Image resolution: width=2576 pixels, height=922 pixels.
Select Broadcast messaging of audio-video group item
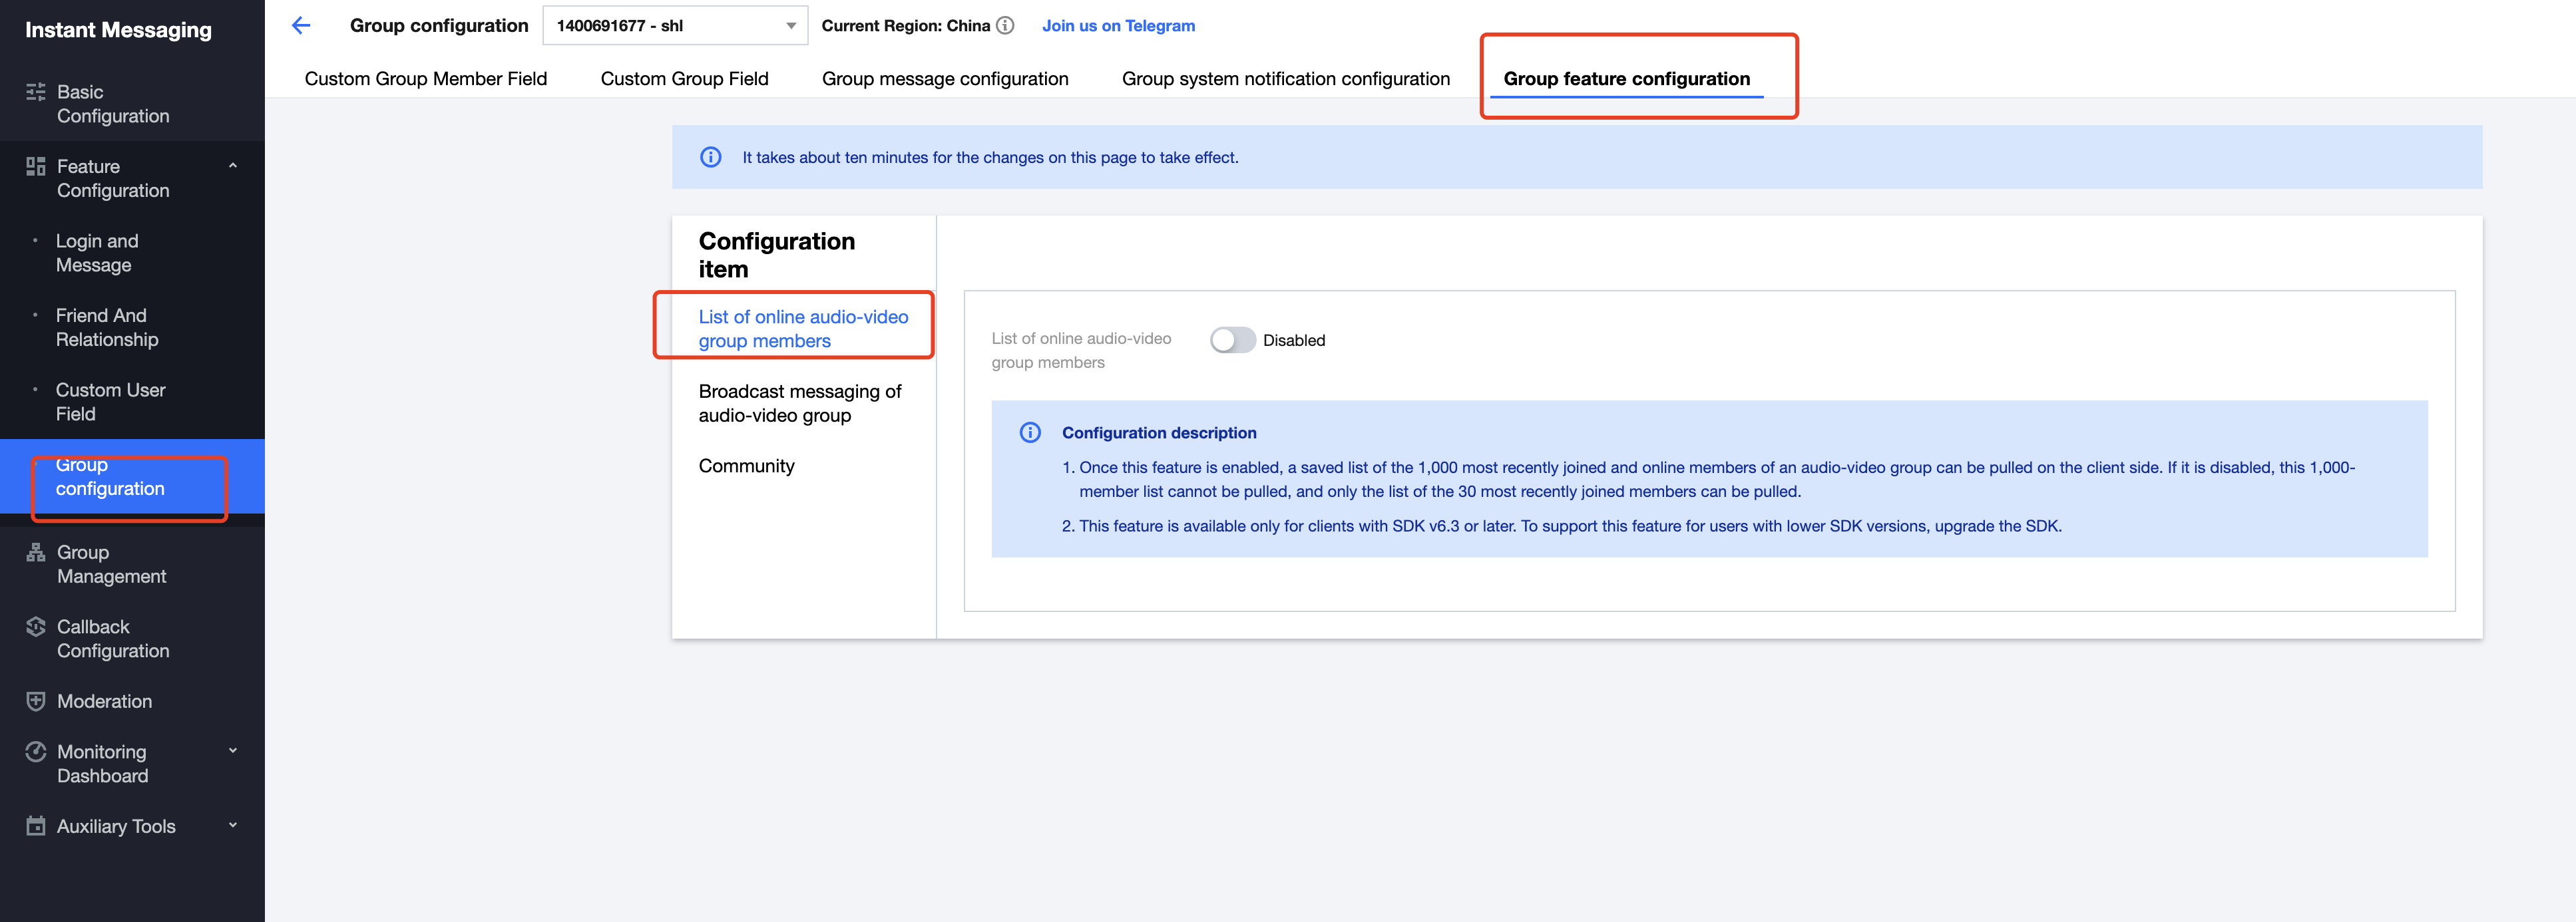[x=799, y=404]
